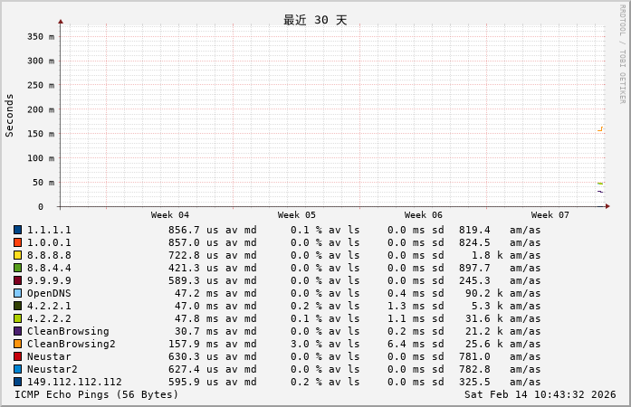Click the 1.1.1.1 legend color swatch
Screen dimensions: 631x407
pos(17,230)
